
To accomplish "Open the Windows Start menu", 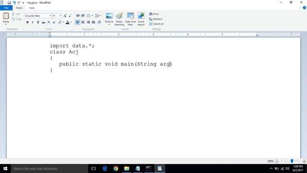I will tap(5, 169).
